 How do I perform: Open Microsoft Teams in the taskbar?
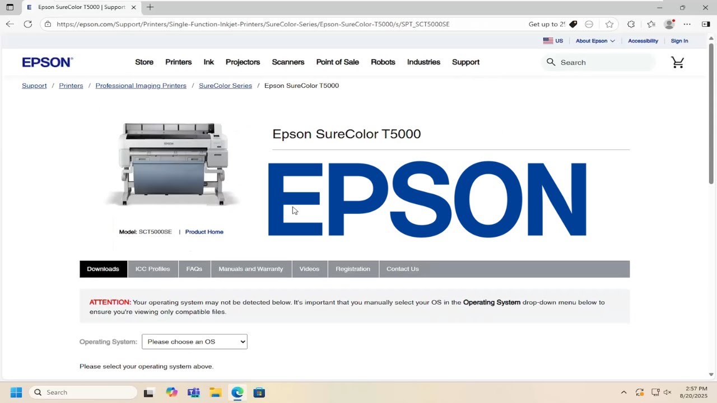point(194,392)
